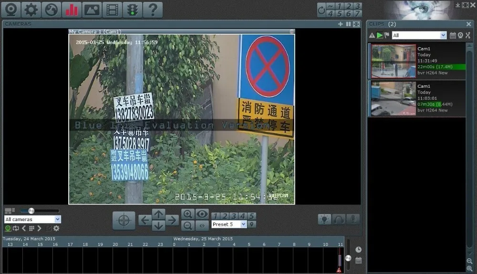
Task: Select profile 7 at top
Action: [357, 14]
